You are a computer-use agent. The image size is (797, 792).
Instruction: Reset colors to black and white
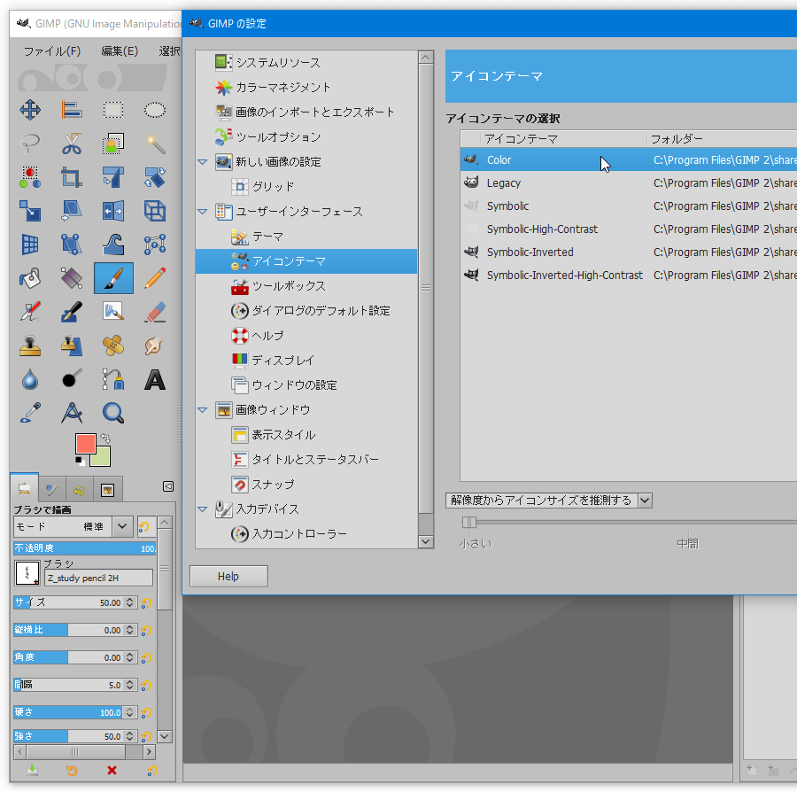[80, 461]
